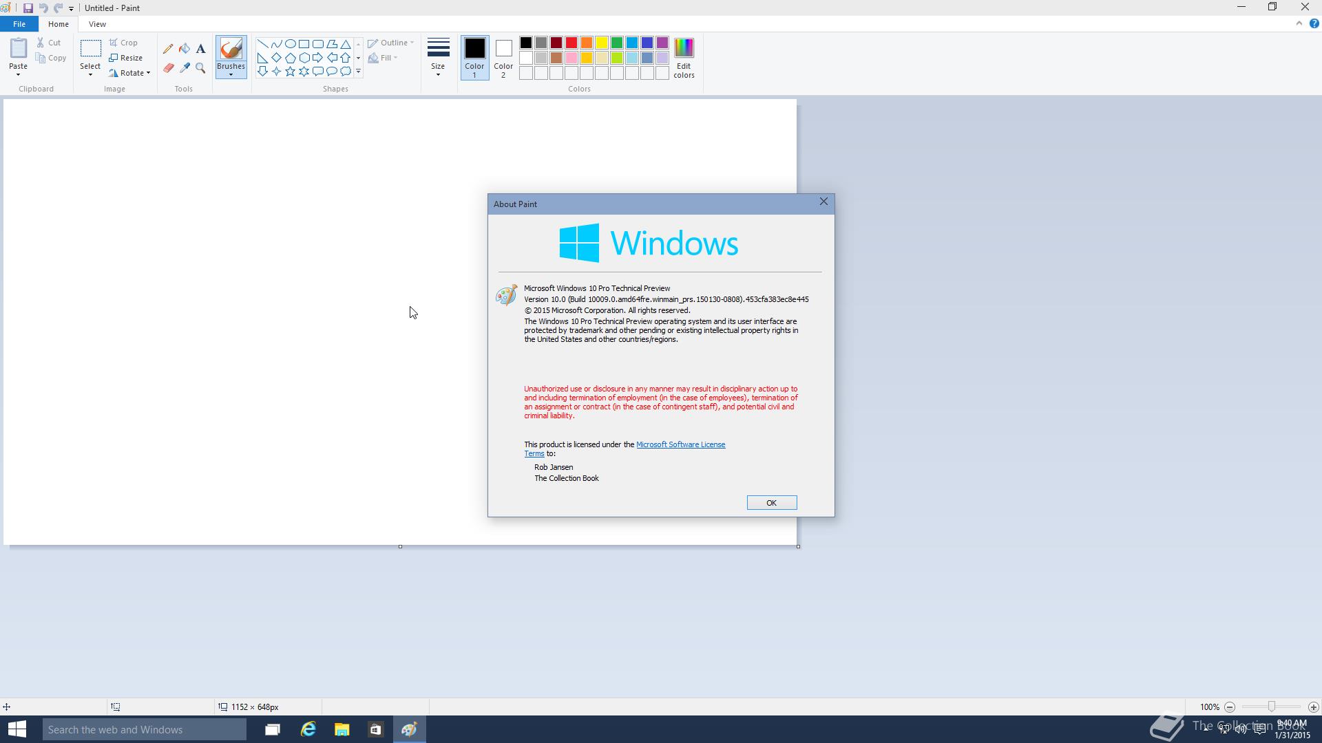Click the Resize button
Viewport: 1322px width, 743px height.
[x=126, y=58]
